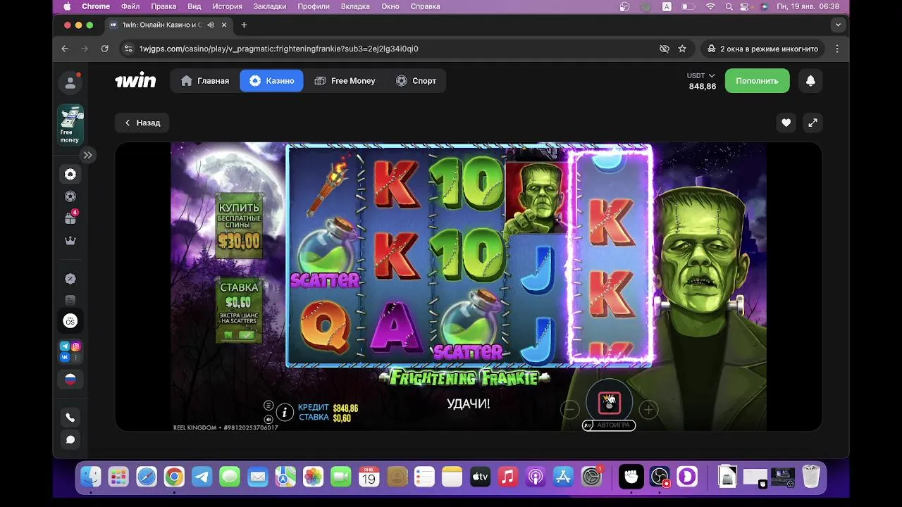The height and width of the screenshot is (507, 902).
Task: Expand the USDT currency dropdown
Action: 701,75
